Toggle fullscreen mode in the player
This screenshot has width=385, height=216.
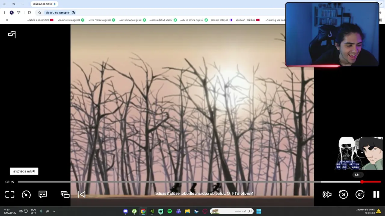pyautogui.click(x=10, y=194)
